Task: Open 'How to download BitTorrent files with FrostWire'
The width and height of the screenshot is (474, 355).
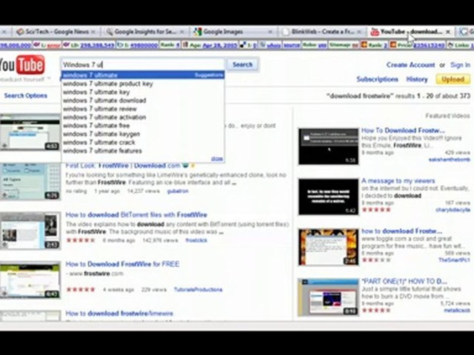Action: click(x=136, y=215)
